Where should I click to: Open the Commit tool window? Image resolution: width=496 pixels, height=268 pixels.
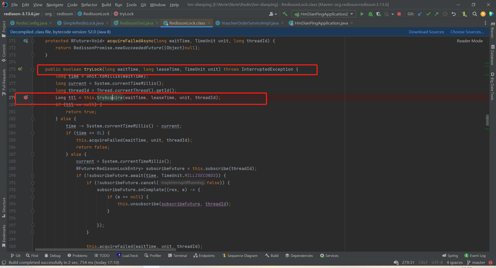click(x=4, y=53)
